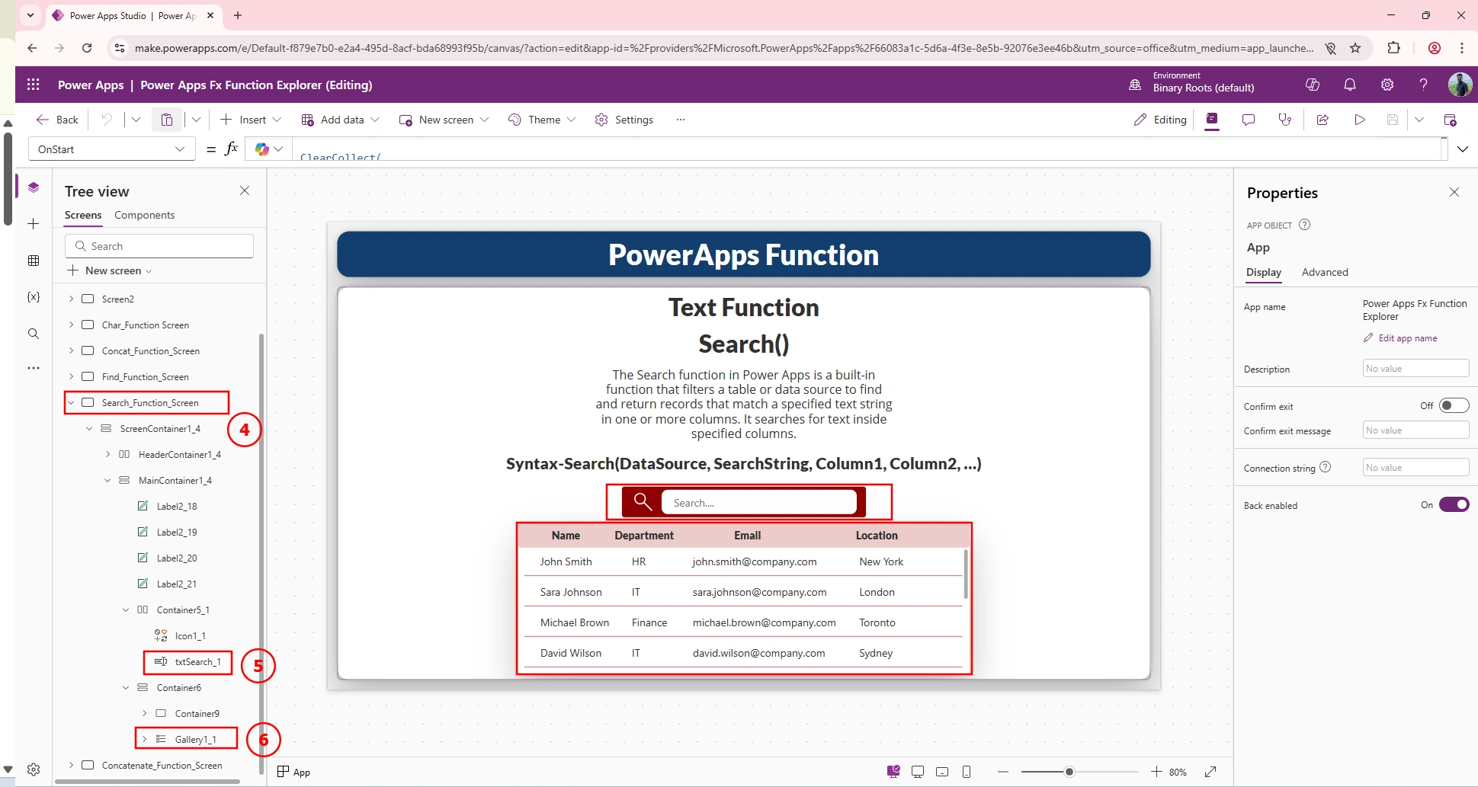
Task: Switch to the Components tab
Action: tap(144, 215)
